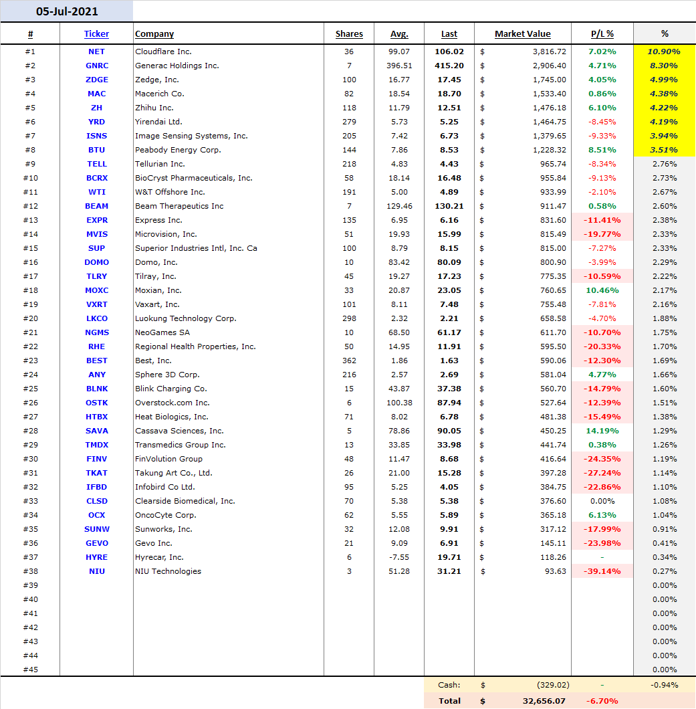Select ticker HYRE
The height and width of the screenshot is (709, 696).
pyautogui.click(x=96, y=557)
